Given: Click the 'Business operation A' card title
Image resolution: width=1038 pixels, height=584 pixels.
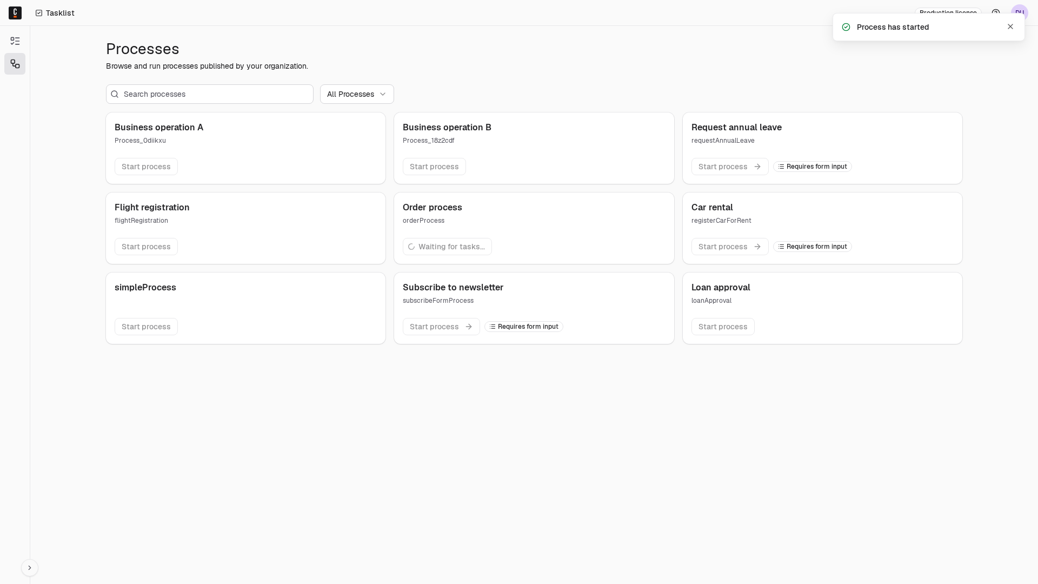Looking at the screenshot, I should (159, 127).
